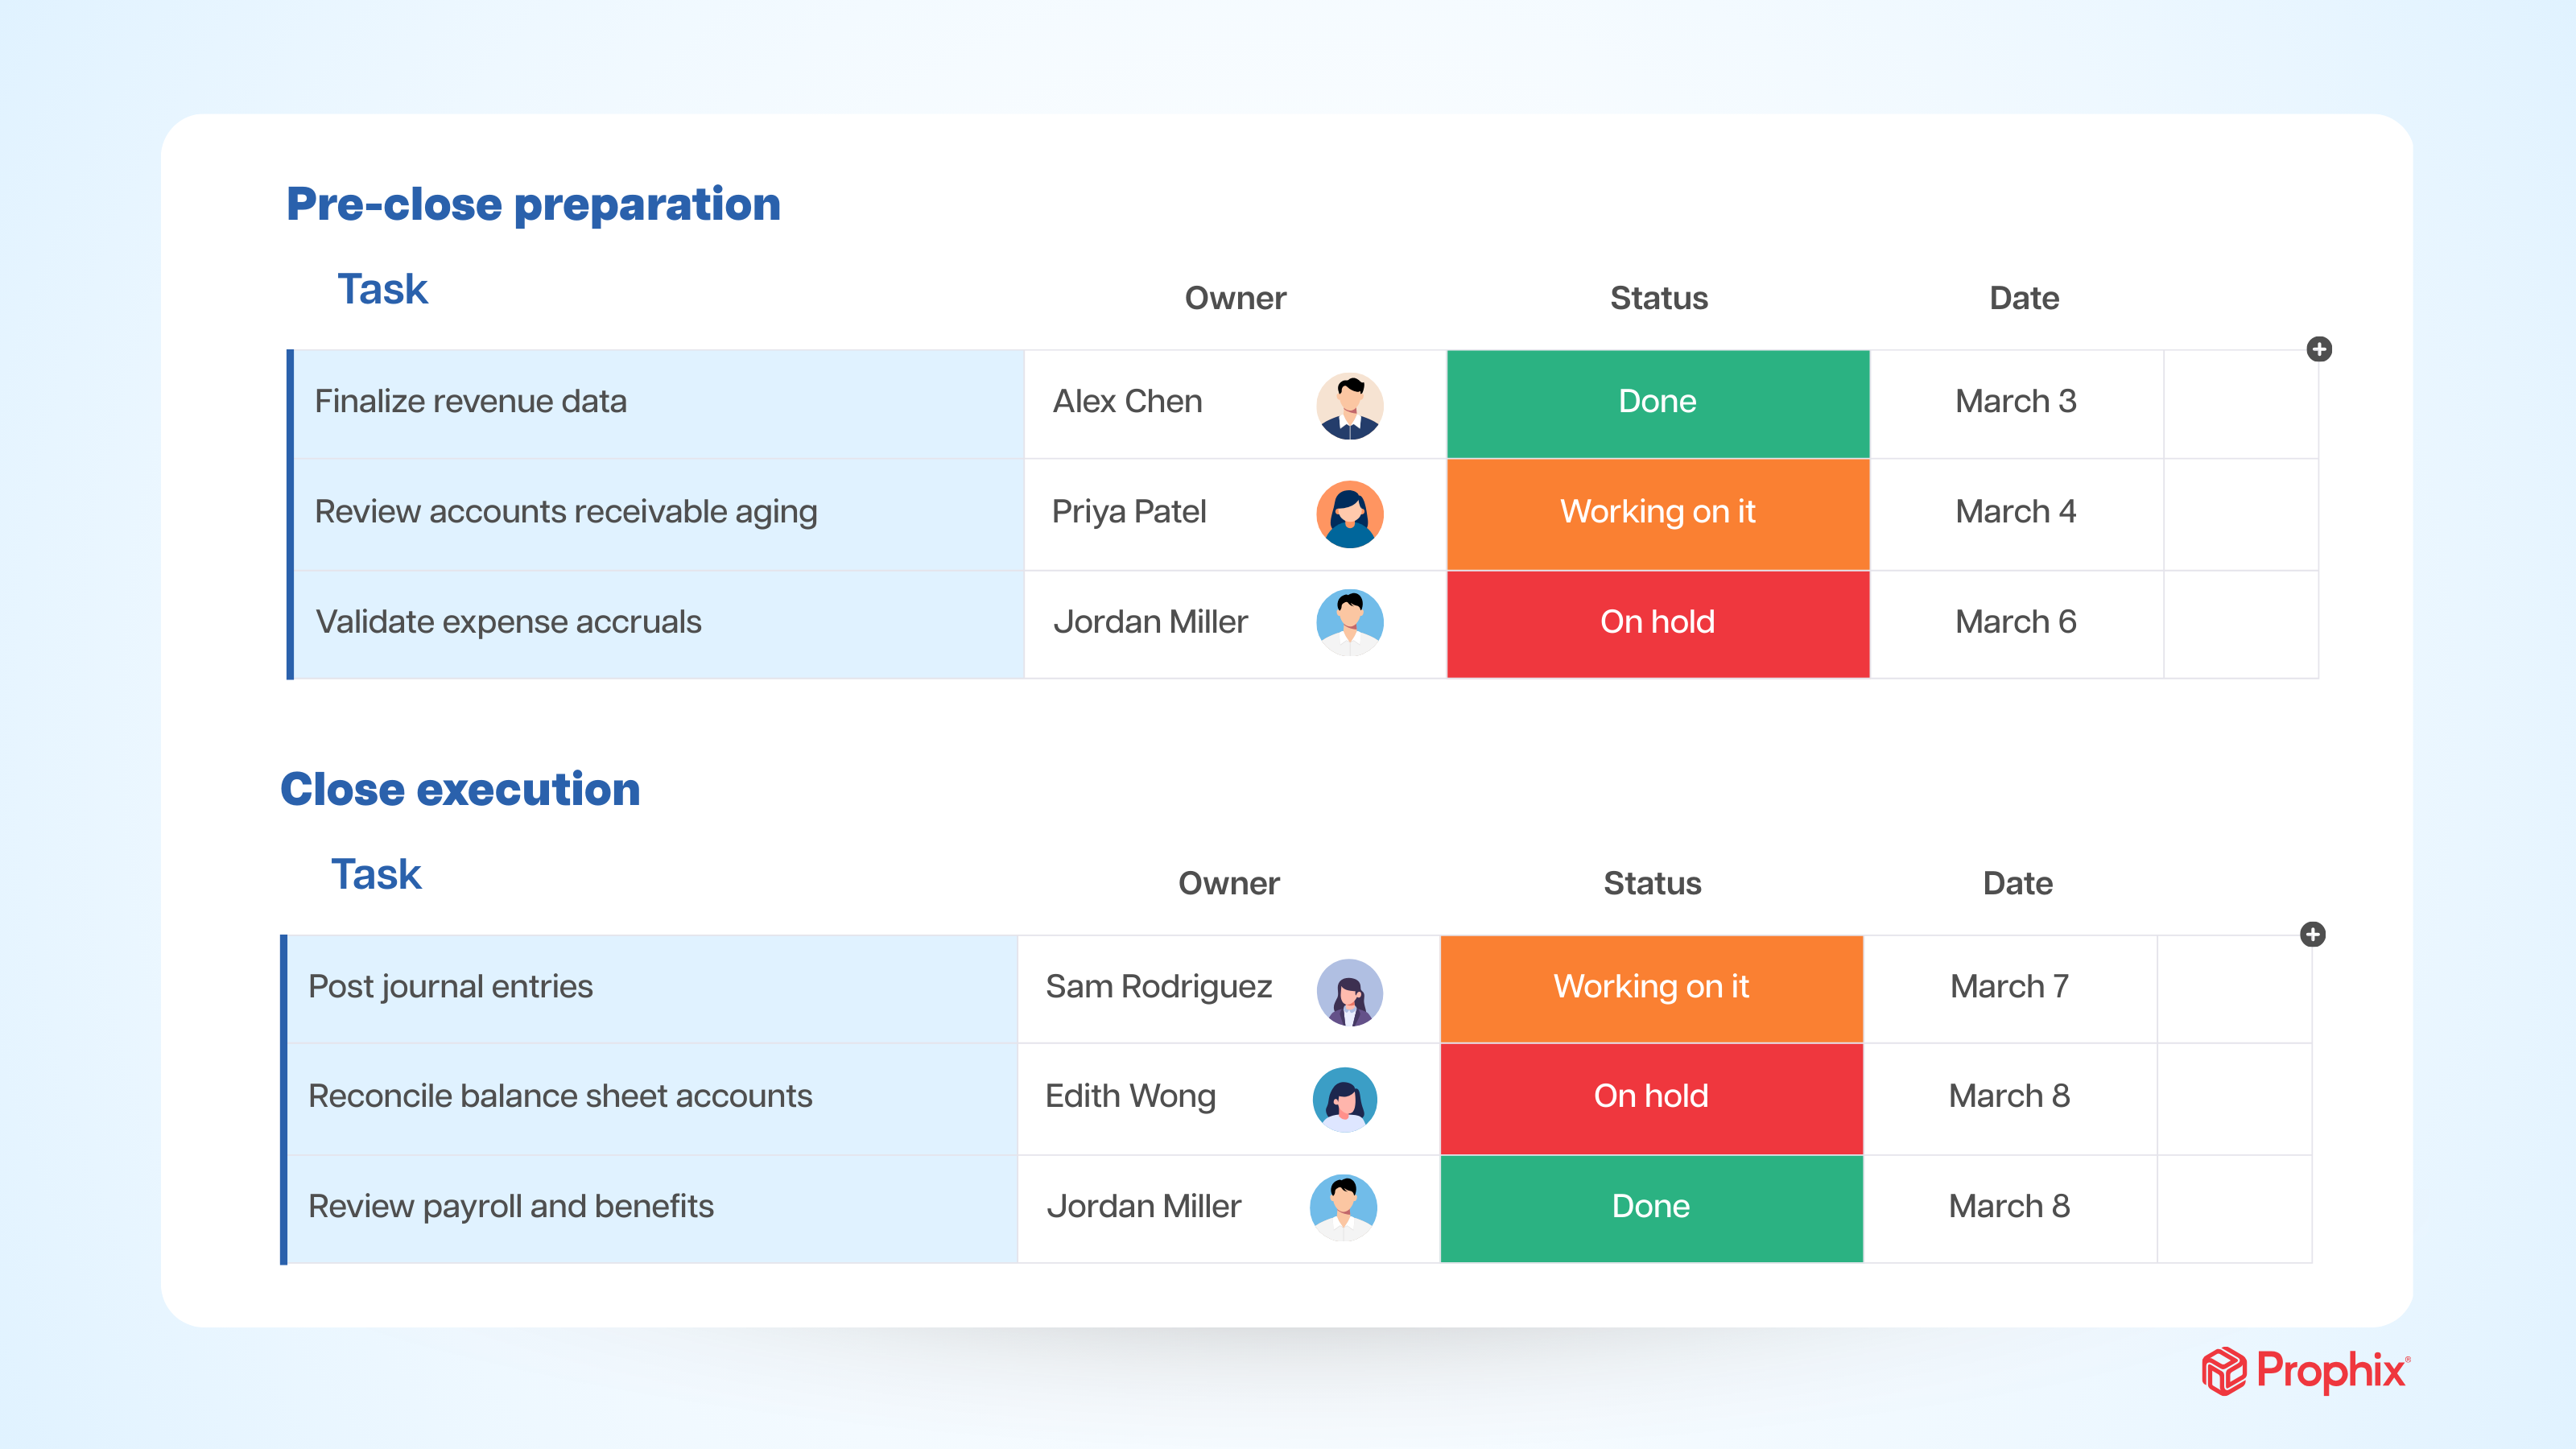Toggle Done status for Review payroll and benefits
2576x1449 pixels.
(1650, 1208)
